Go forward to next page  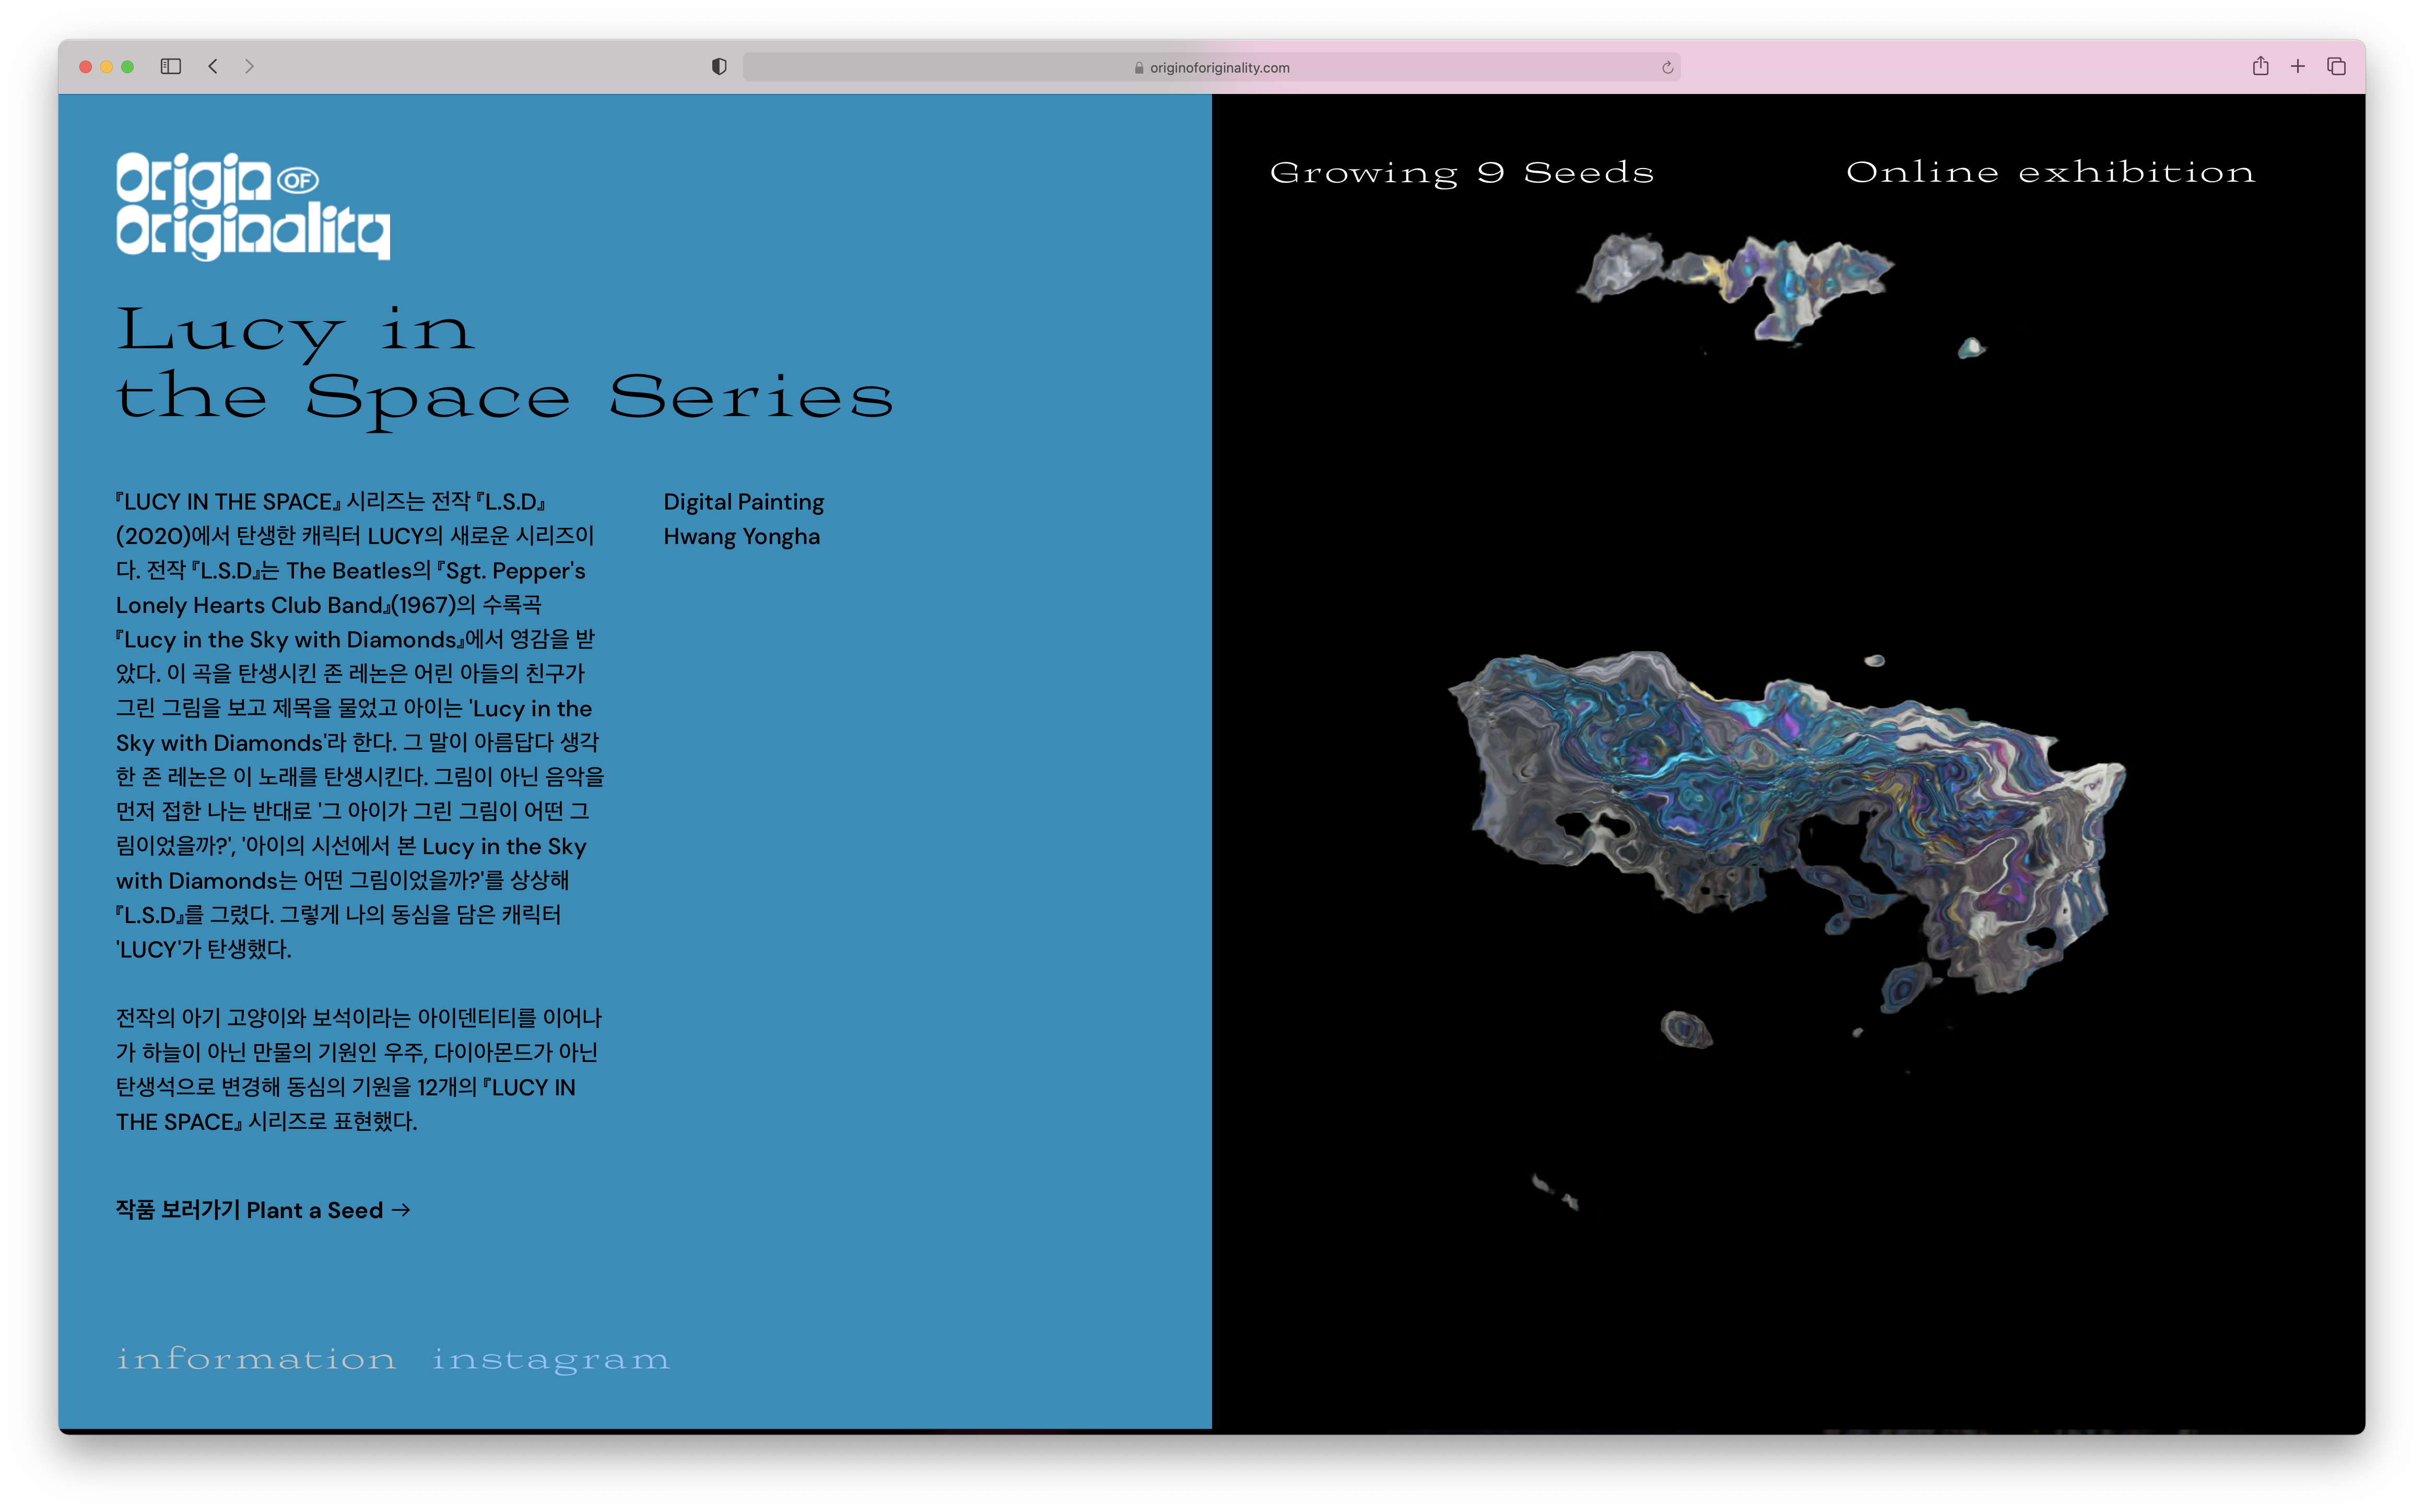[249, 66]
